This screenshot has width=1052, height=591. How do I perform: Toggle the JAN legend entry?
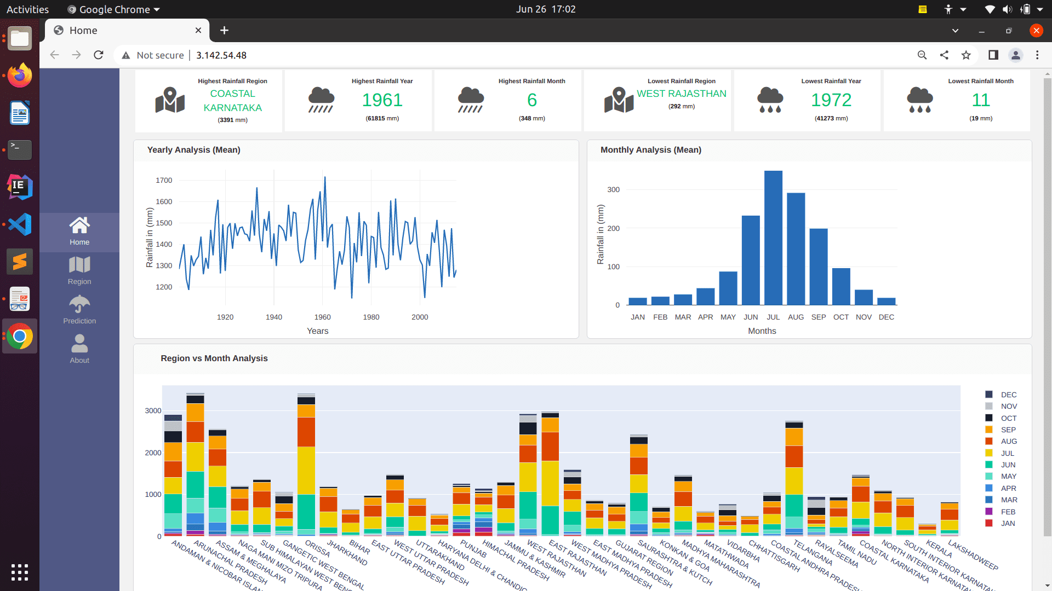pos(1000,523)
